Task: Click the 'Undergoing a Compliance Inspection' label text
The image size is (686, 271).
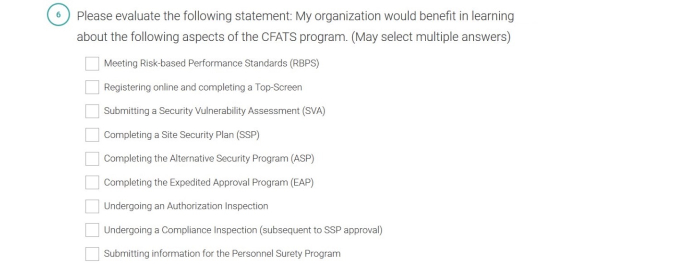Action: click(x=243, y=230)
